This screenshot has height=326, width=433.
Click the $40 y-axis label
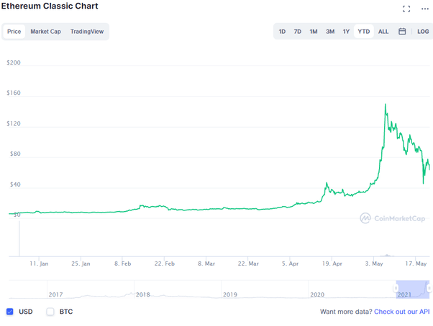coord(15,185)
